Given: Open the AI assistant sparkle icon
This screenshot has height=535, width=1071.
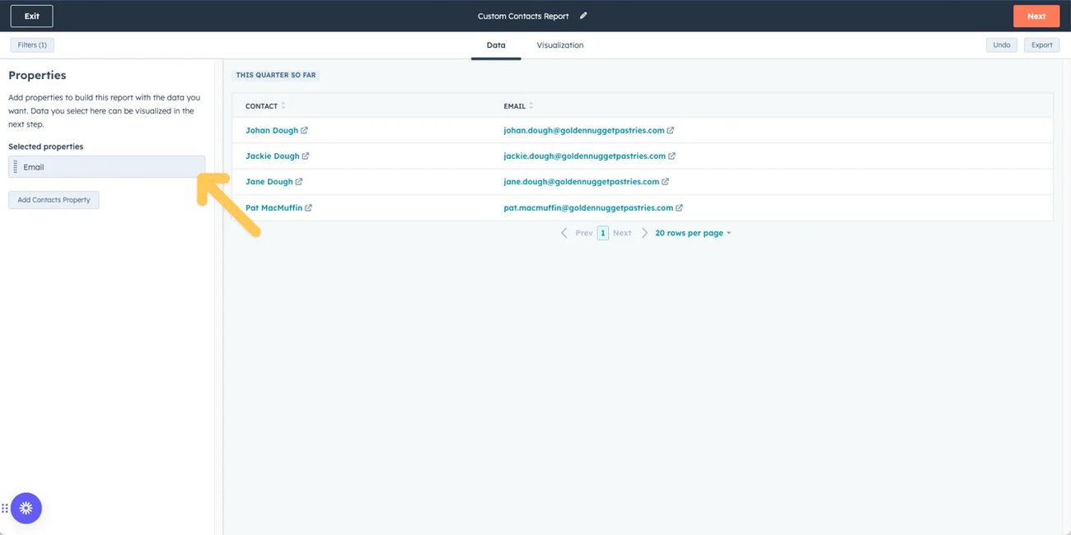Looking at the screenshot, I should [25, 508].
